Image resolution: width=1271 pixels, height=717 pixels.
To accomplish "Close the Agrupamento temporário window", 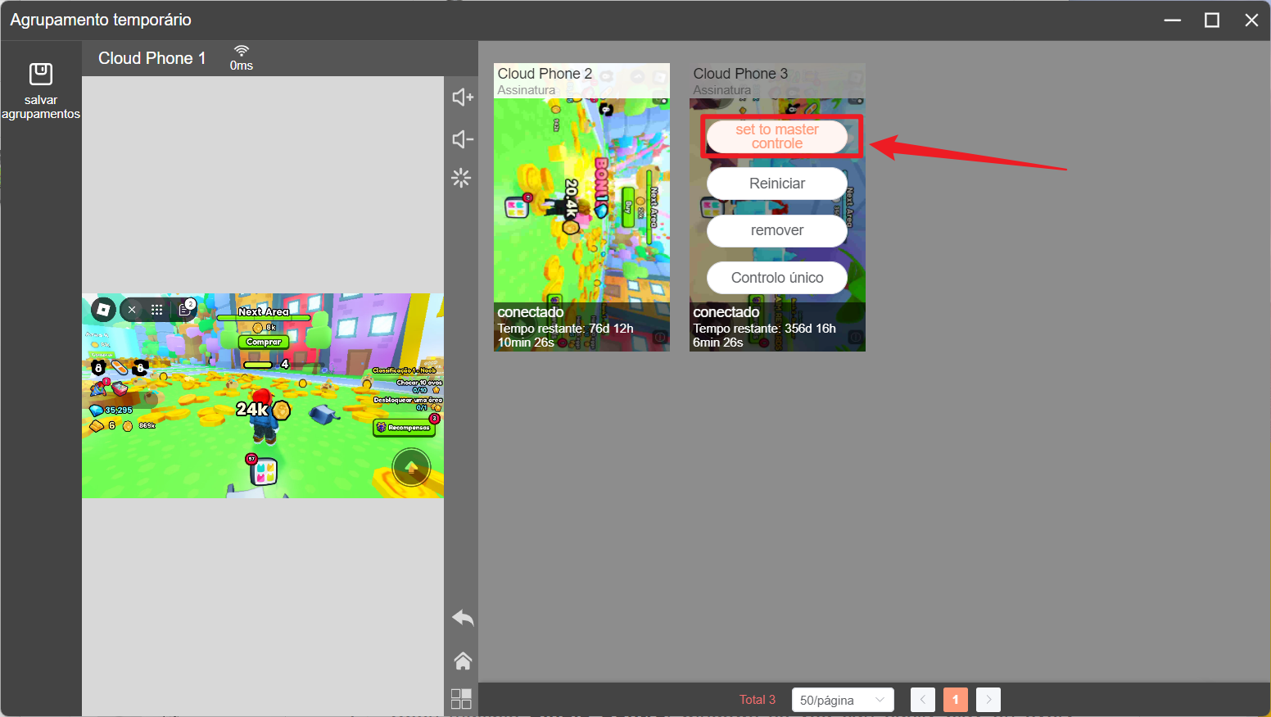I will coord(1251,20).
